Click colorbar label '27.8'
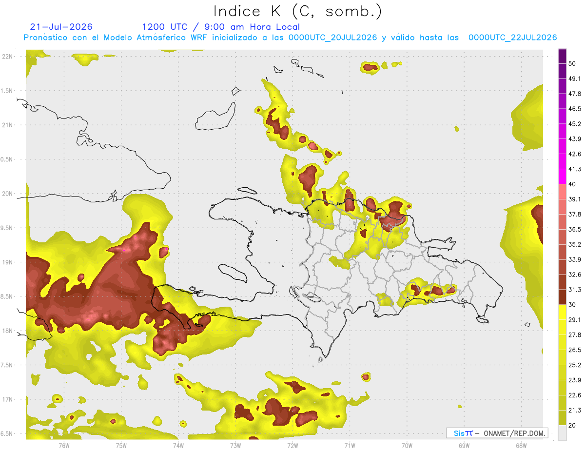The image size is (585, 452). click(574, 335)
